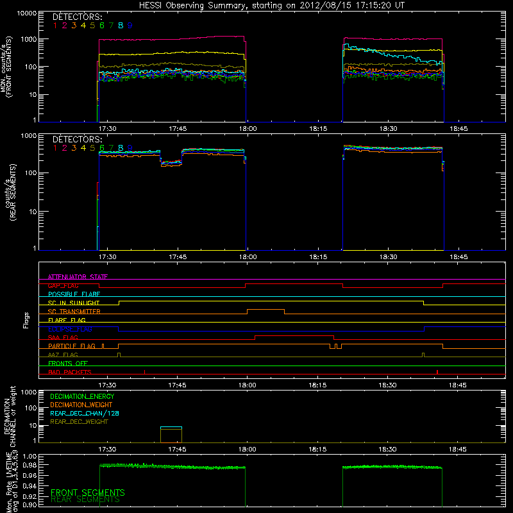Click the Mon. Rate LIVETIME y-axis title
Viewport: 513px width, 513px height.
12,482
